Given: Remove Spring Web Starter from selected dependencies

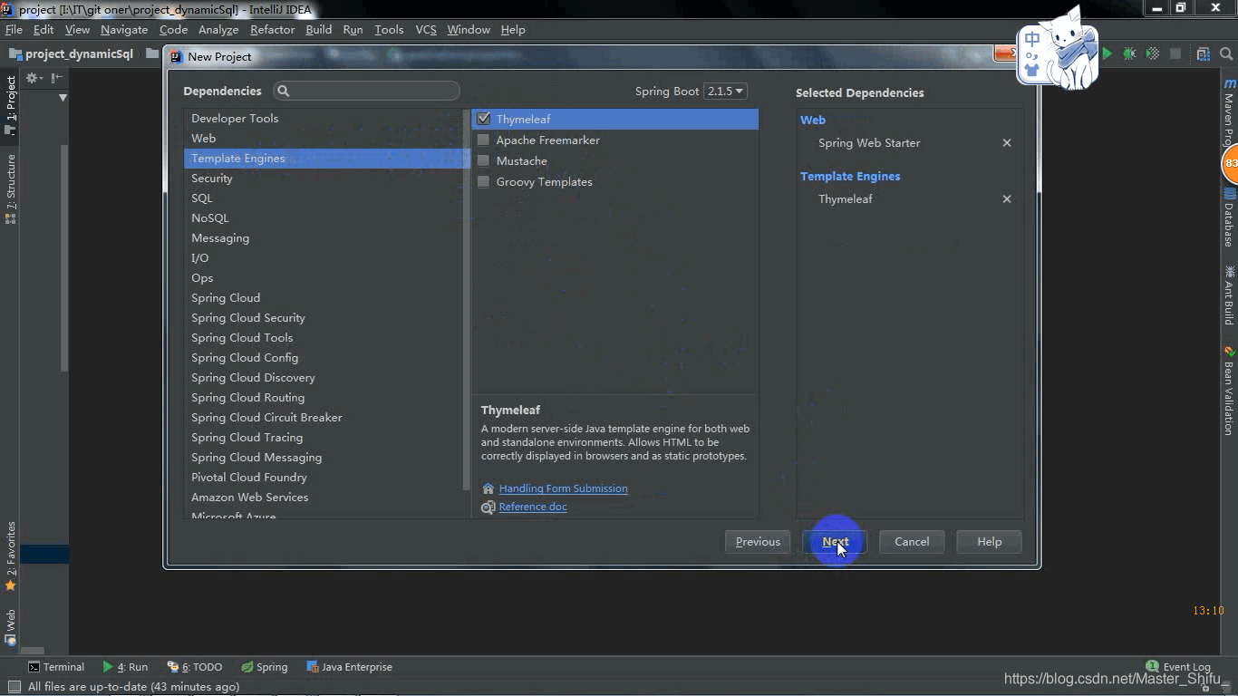Looking at the screenshot, I should [x=1007, y=143].
